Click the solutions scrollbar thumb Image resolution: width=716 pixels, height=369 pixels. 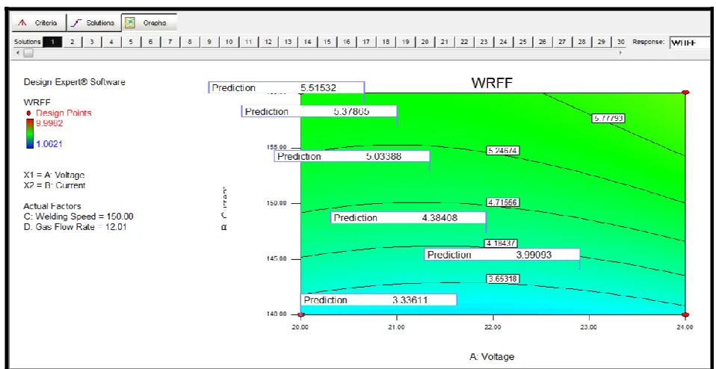pos(28,53)
